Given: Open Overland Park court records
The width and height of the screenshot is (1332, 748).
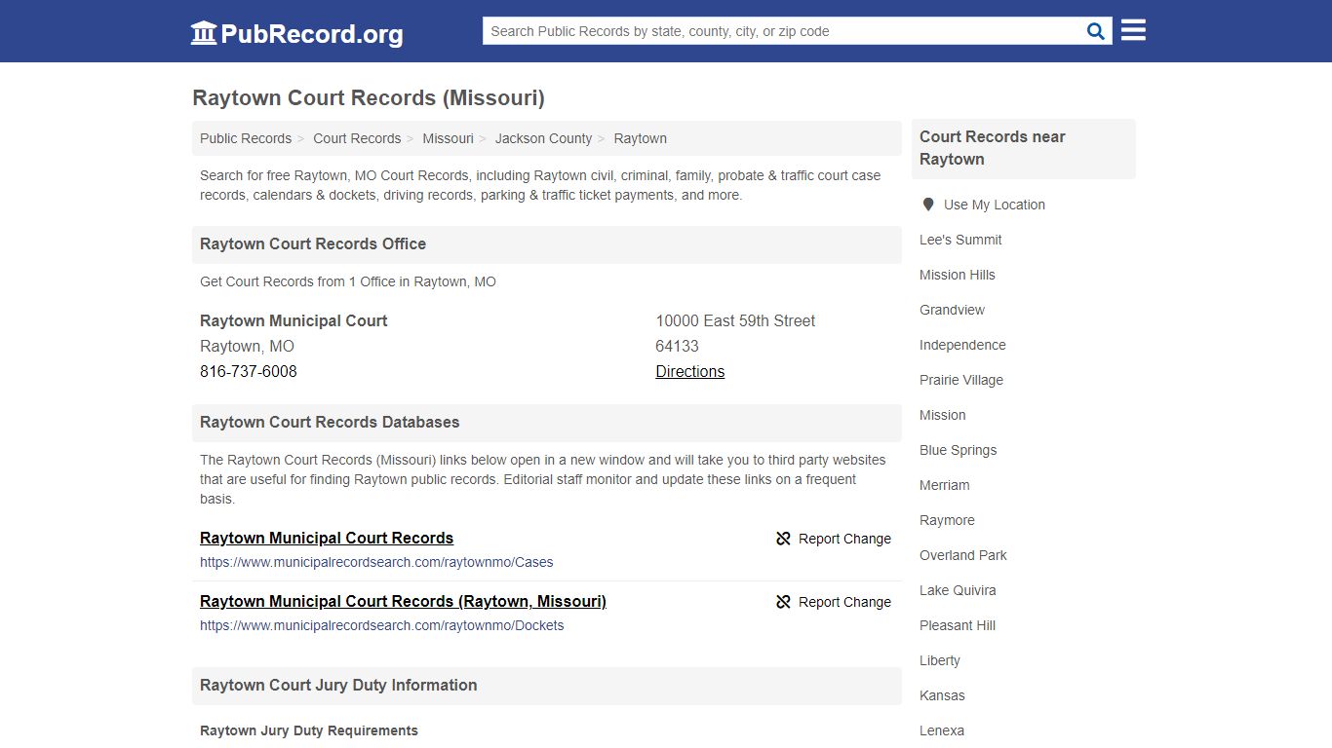Looking at the screenshot, I should coord(962,555).
